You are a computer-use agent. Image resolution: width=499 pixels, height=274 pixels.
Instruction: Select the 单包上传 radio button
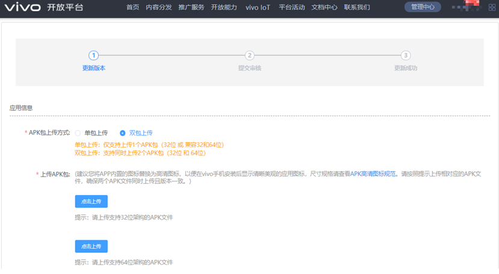click(x=78, y=133)
